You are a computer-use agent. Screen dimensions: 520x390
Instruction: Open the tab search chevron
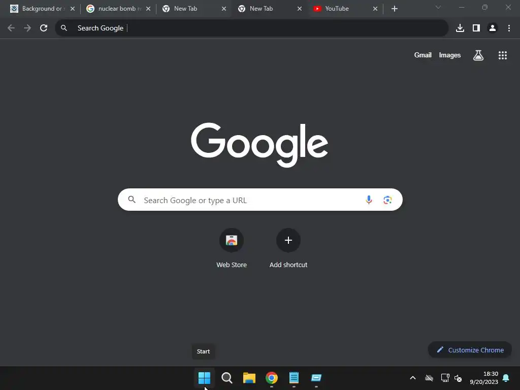click(438, 7)
